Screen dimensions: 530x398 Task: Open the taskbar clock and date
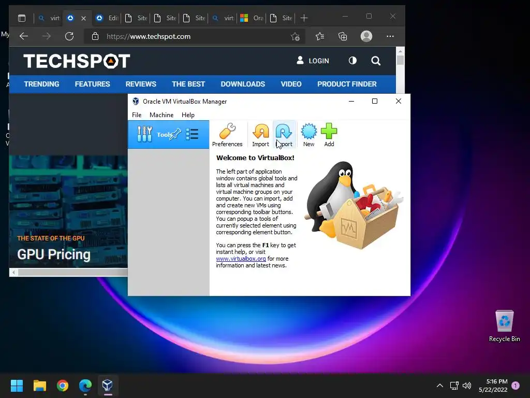pos(493,386)
